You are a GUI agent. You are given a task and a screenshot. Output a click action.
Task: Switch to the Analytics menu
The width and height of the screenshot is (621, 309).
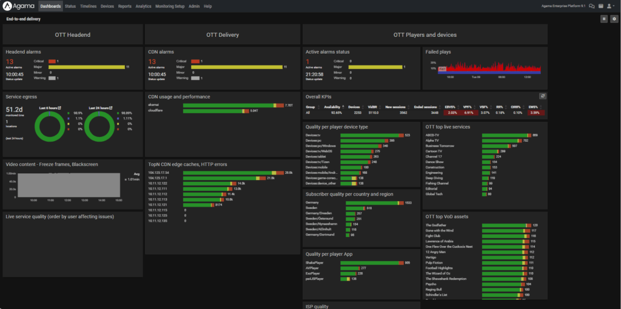point(143,6)
